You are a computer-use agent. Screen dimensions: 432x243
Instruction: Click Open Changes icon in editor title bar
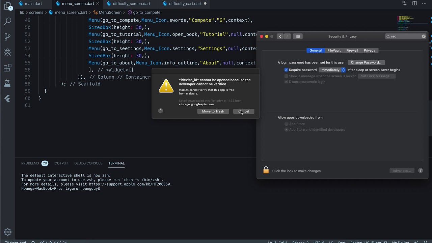click(x=404, y=3)
